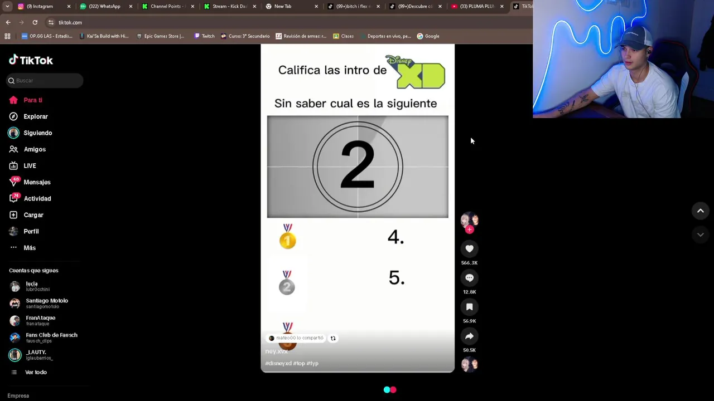
Task: Like the video with heart icon
Action: tap(469, 249)
